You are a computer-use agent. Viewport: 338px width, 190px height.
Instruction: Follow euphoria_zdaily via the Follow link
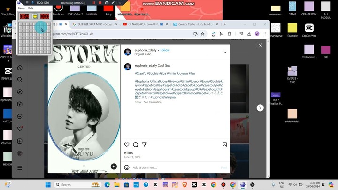click(x=165, y=50)
